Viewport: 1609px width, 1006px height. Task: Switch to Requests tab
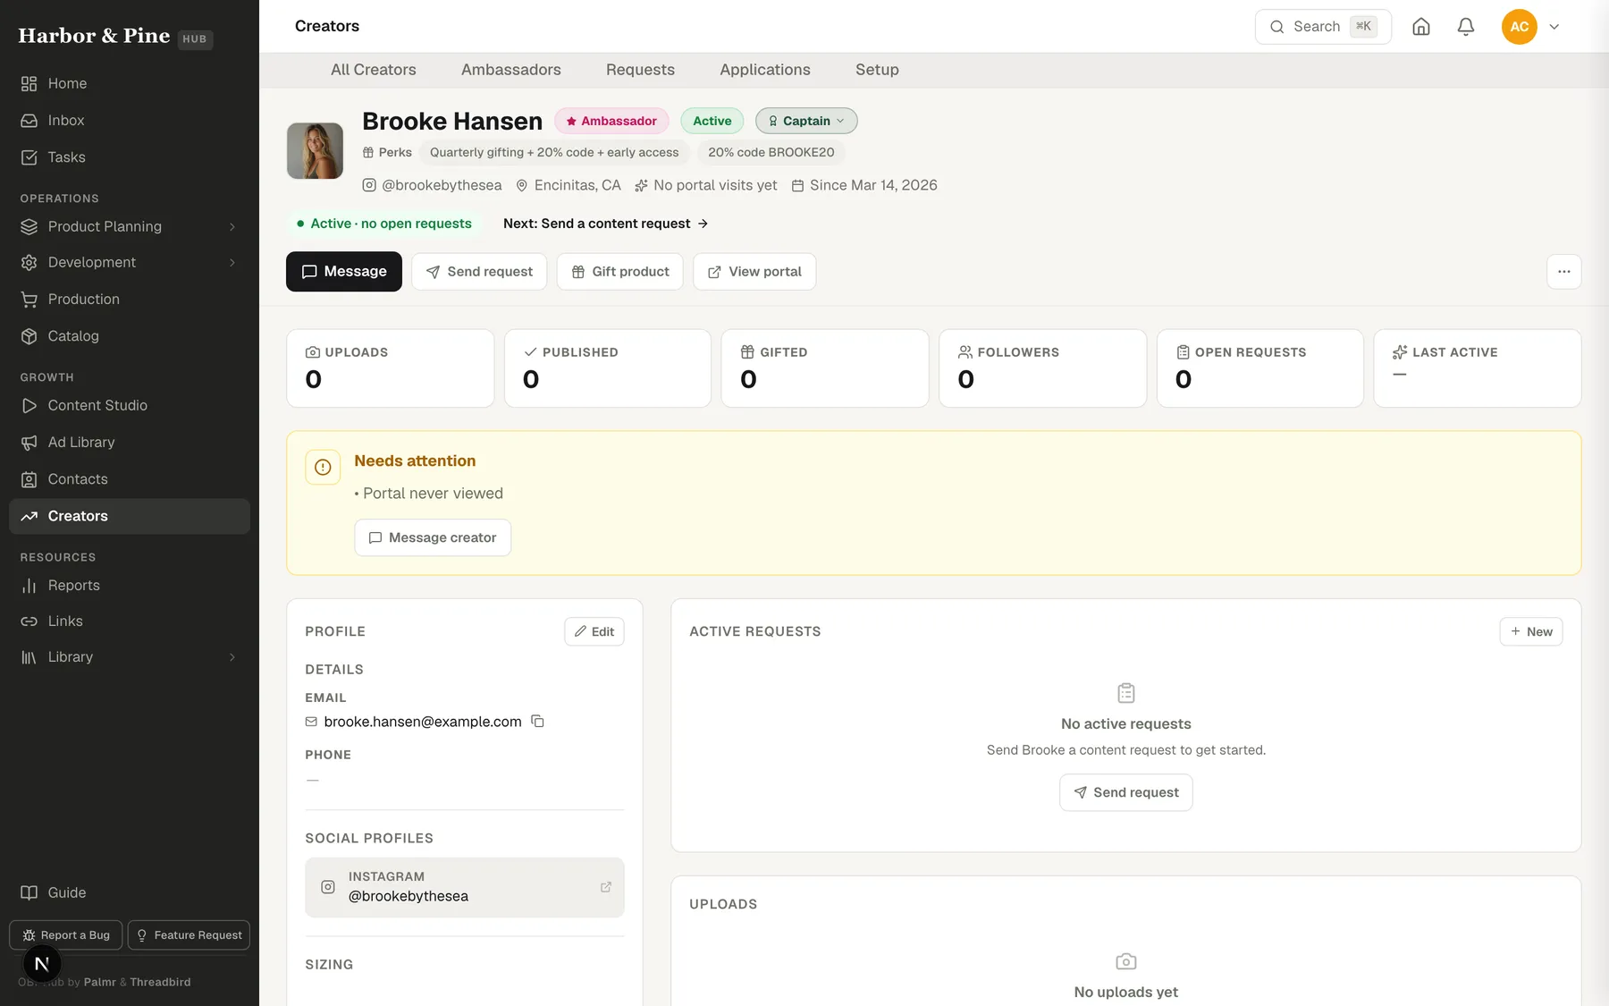pyautogui.click(x=640, y=70)
